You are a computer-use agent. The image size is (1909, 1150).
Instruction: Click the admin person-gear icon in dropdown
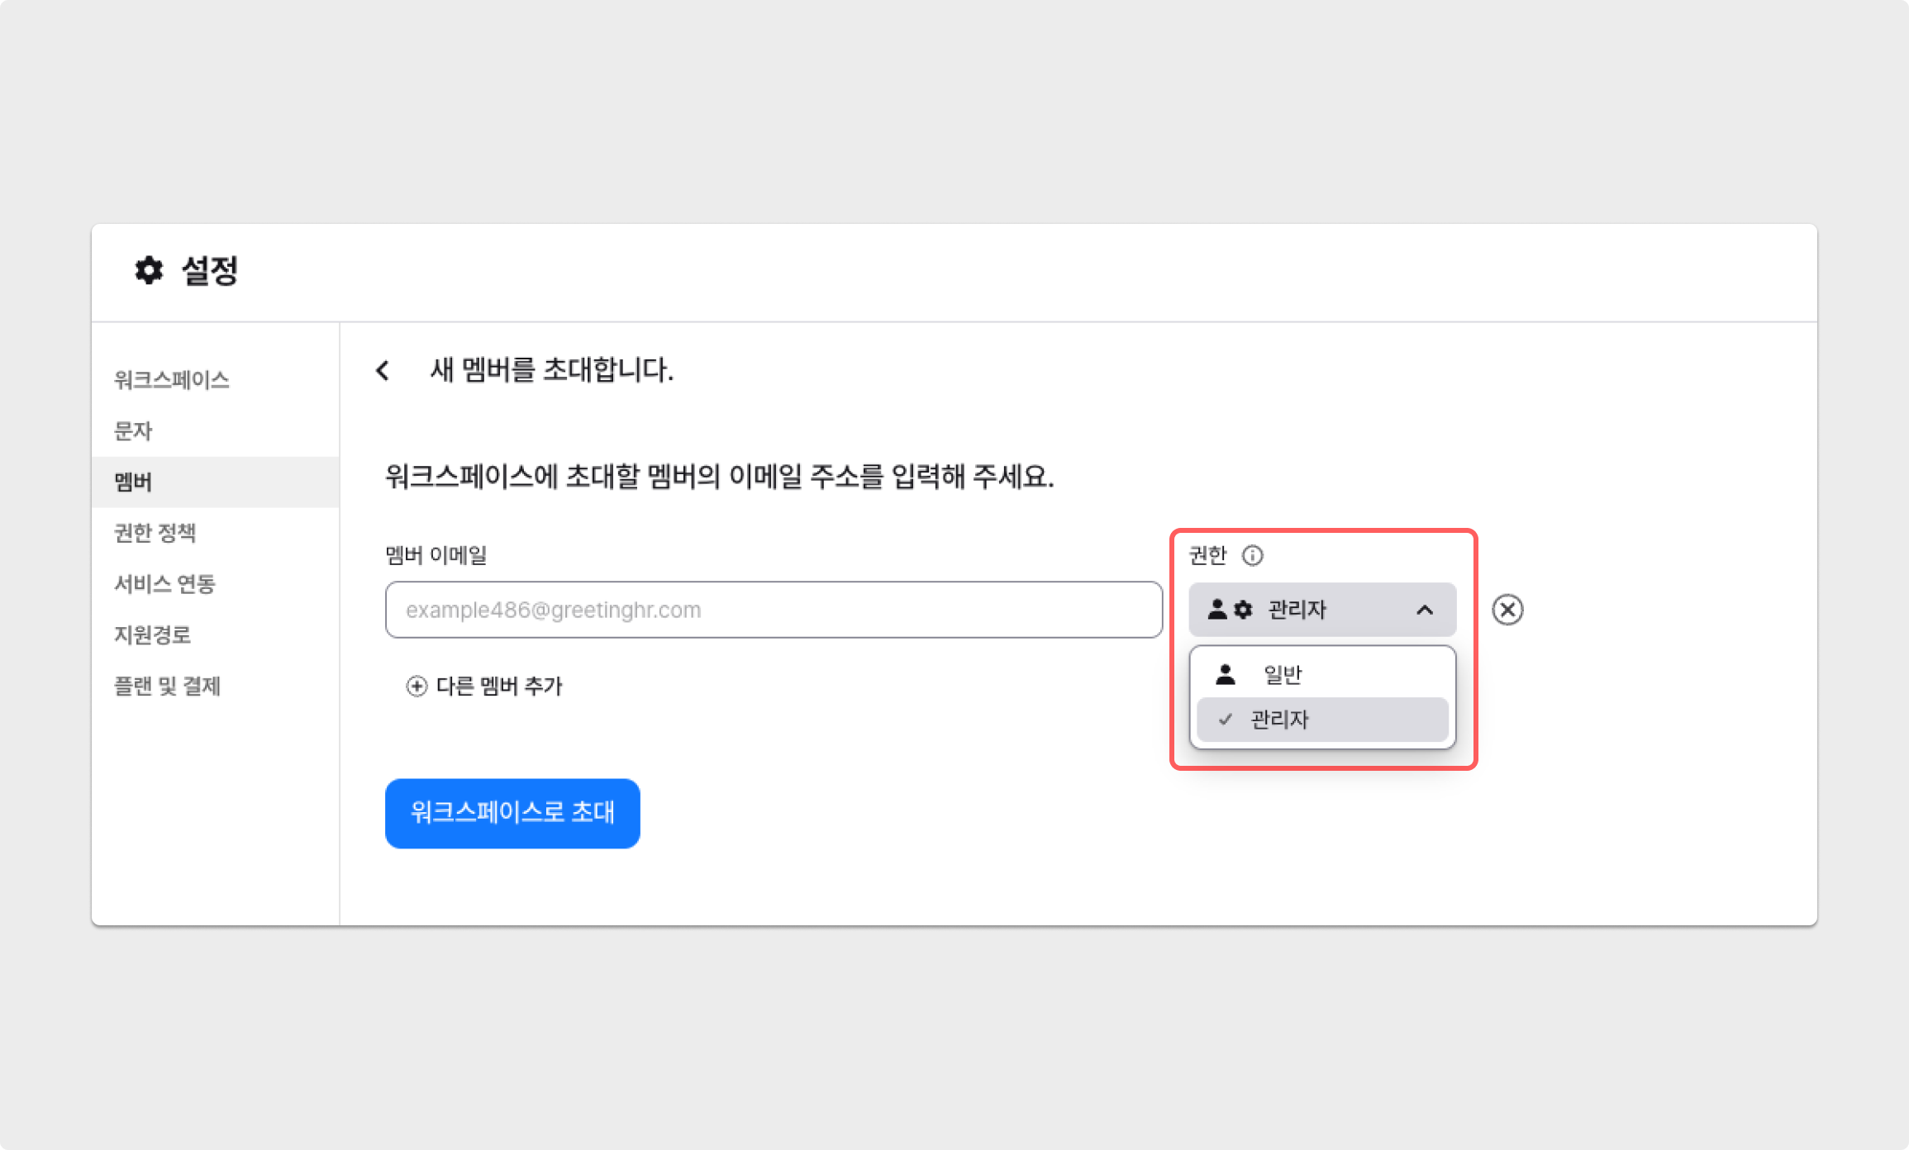tap(1230, 610)
